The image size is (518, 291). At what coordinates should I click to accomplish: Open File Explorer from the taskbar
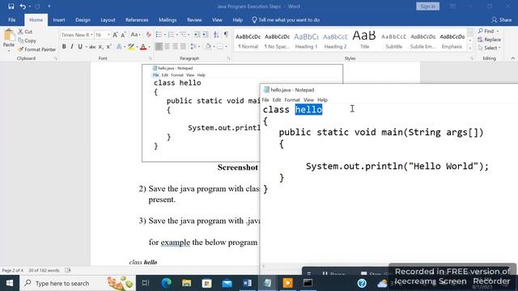(187, 283)
